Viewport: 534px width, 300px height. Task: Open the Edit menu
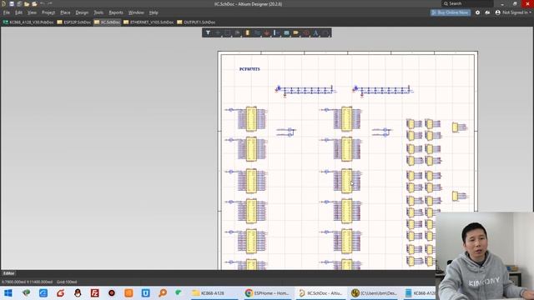click(x=18, y=12)
